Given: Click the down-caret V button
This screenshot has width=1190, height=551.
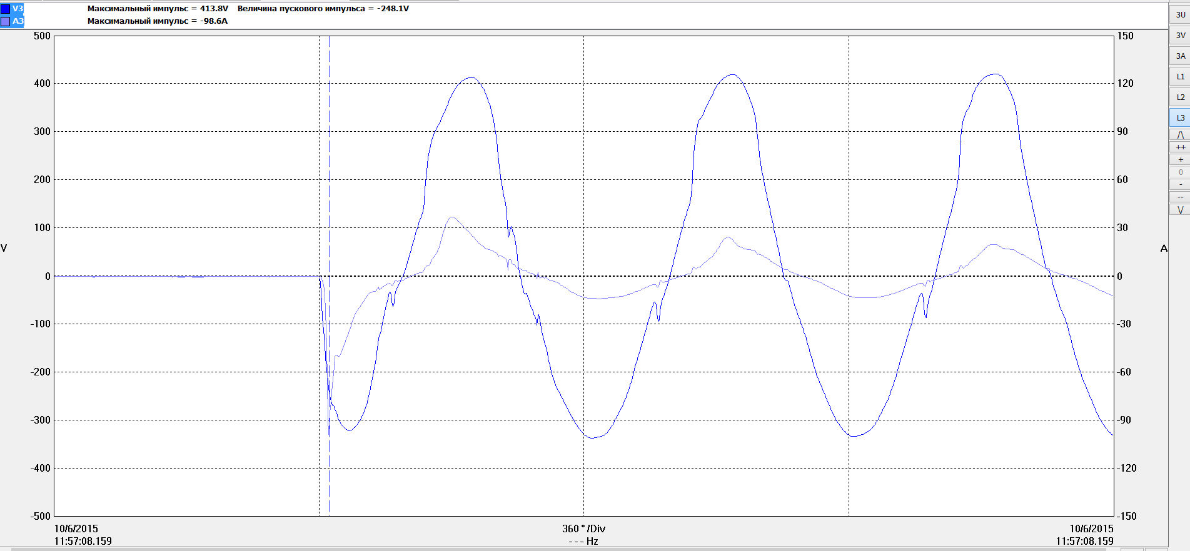Looking at the screenshot, I should click(1180, 209).
